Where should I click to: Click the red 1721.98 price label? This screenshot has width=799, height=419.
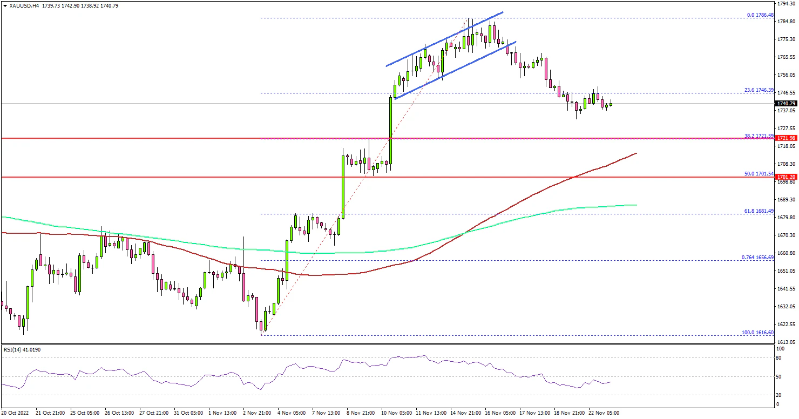click(786, 139)
